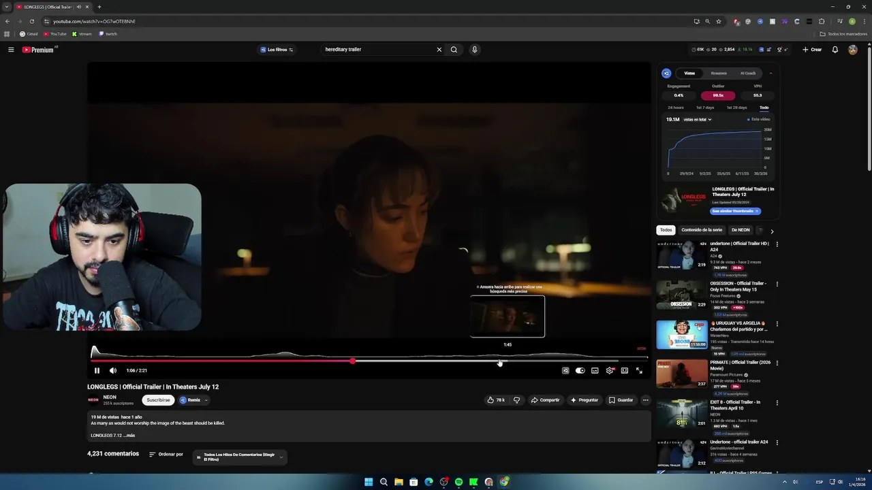This screenshot has width=872, height=490.
Task: Open EXIT 8 Official Trailer thumbnail
Action: [x=682, y=413]
